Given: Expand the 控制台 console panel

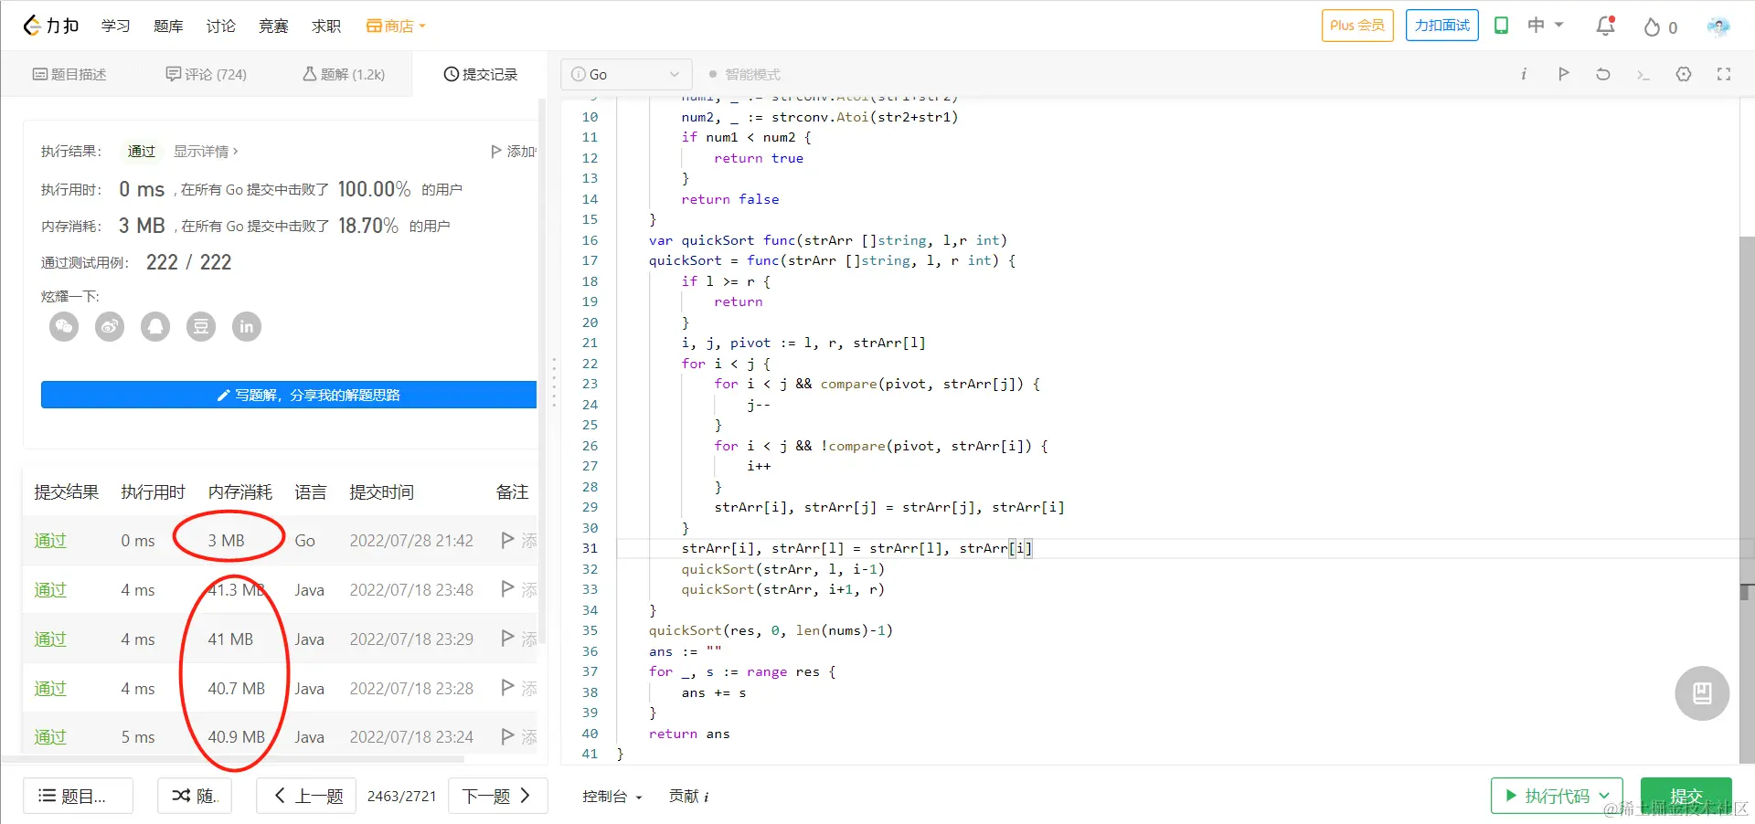Looking at the screenshot, I should 612,797.
